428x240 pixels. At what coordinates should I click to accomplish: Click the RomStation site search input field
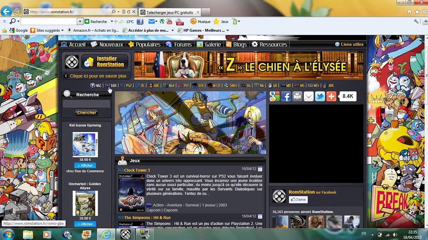(86, 104)
